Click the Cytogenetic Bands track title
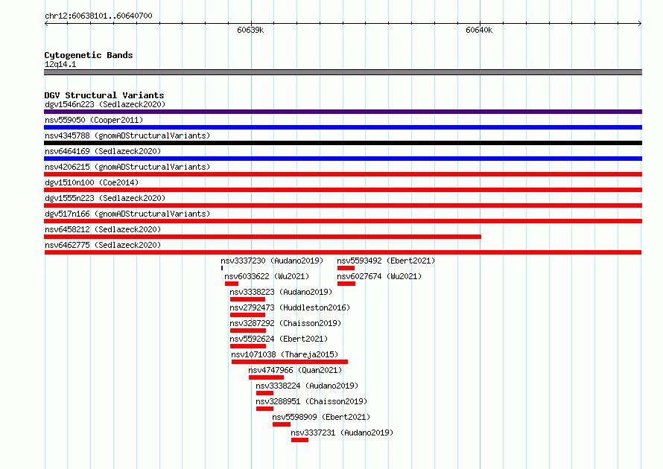 [89, 55]
